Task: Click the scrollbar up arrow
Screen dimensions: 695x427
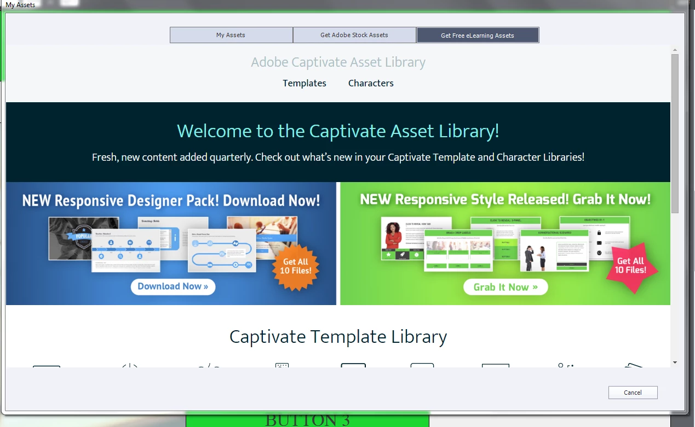Action: click(675, 50)
